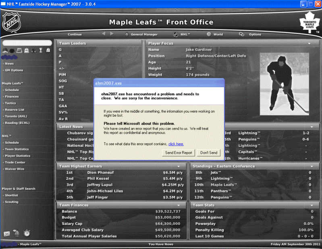Open Reserve List in the sidebar
This screenshot has width=322, height=249.
[x=15, y=110]
